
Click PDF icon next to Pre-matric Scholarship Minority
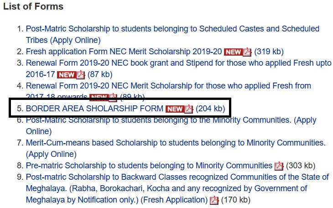(279, 166)
